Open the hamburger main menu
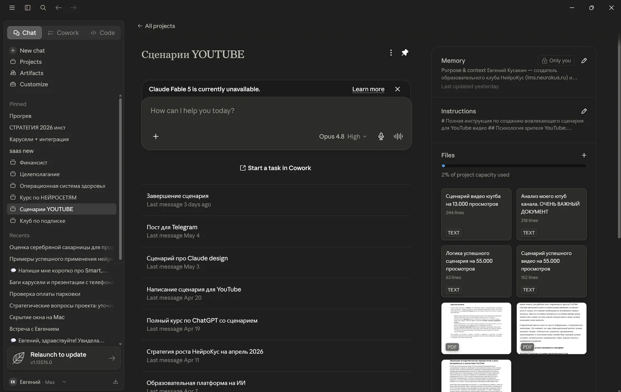The height and width of the screenshot is (392, 621). pyautogui.click(x=12, y=7)
